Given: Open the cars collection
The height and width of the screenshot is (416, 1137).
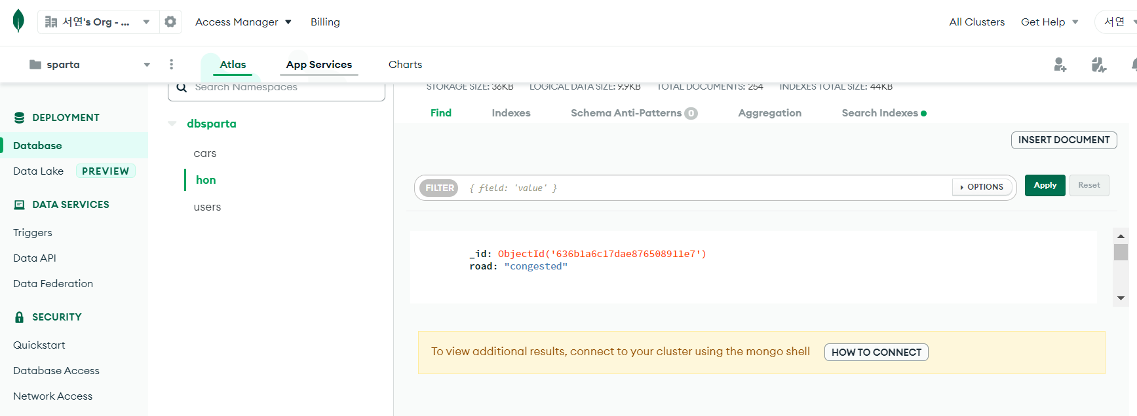Looking at the screenshot, I should click(205, 153).
